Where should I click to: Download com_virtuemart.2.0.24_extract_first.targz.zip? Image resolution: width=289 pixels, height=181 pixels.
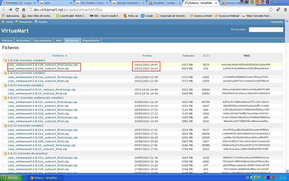(x=42, y=90)
